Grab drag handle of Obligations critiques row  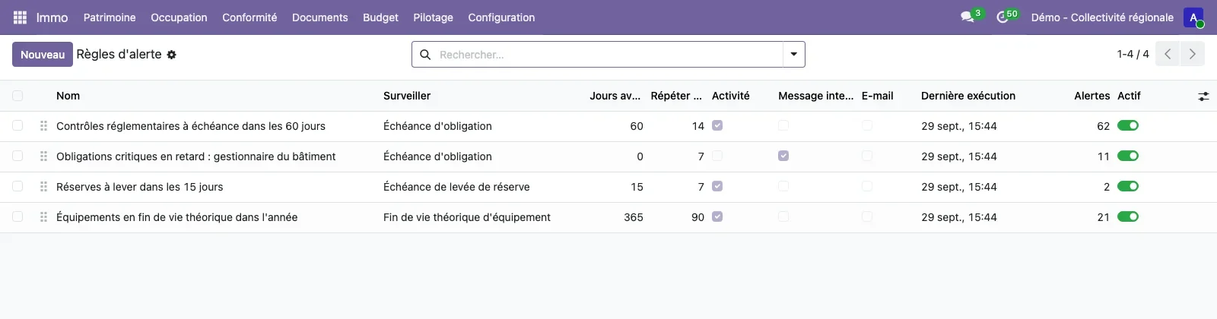(x=43, y=156)
